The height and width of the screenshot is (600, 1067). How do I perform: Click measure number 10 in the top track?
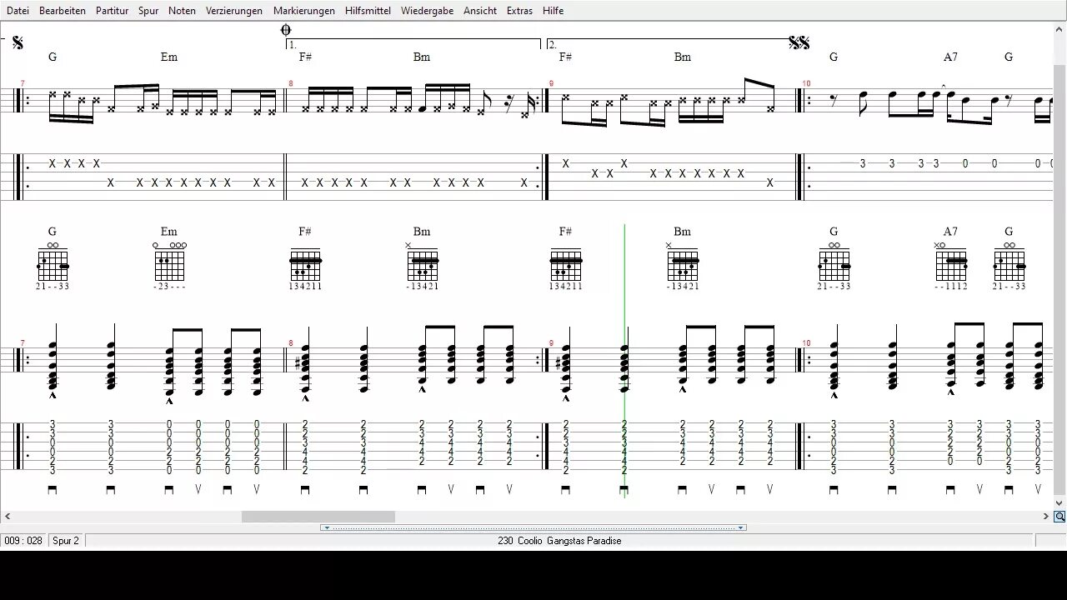(x=806, y=83)
